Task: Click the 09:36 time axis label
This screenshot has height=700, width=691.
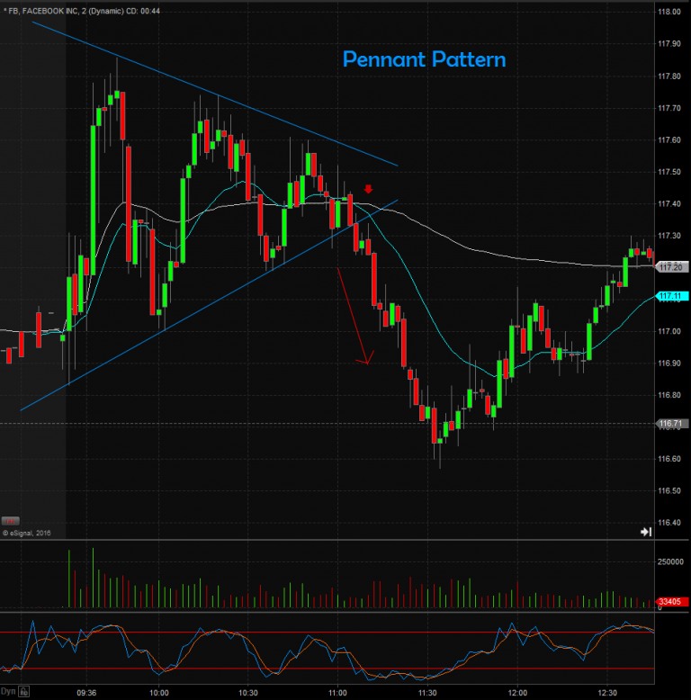Action: (x=86, y=693)
